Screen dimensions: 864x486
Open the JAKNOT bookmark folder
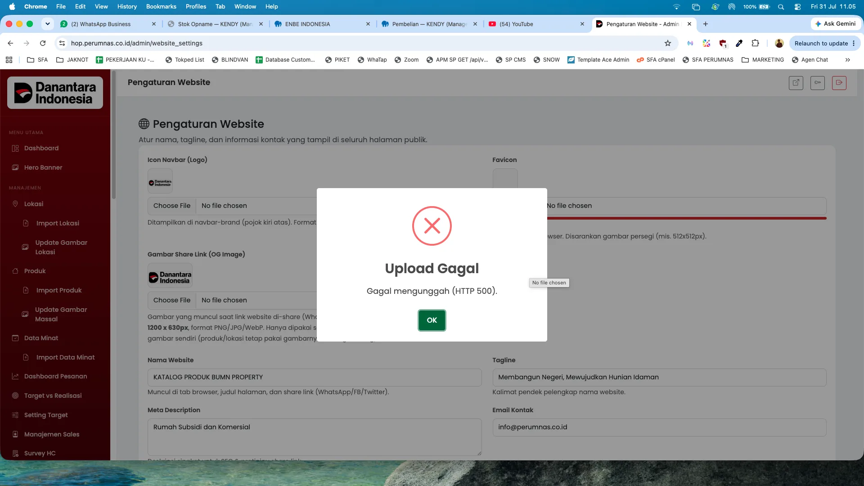click(72, 60)
